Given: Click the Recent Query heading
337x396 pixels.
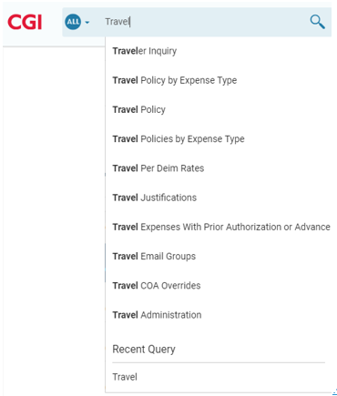Looking at the screenshot, I should [x=144, y=350].
